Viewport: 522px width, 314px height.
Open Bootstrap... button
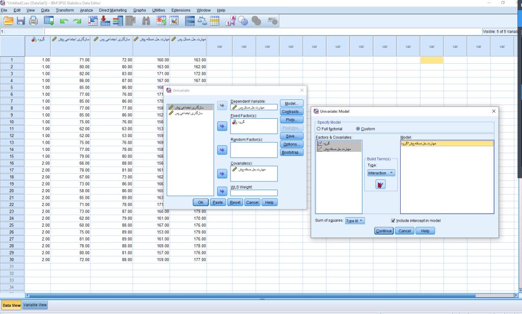(x=292, y=152)
